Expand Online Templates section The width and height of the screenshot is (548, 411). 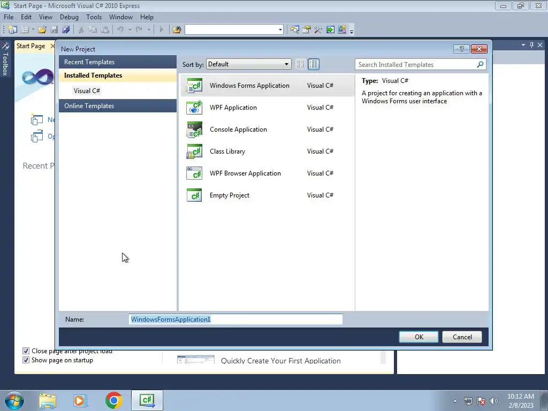117,106
